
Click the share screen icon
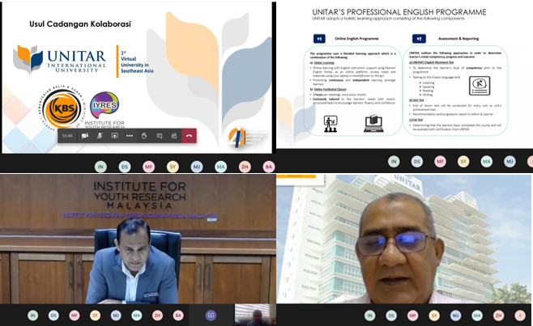114,136
